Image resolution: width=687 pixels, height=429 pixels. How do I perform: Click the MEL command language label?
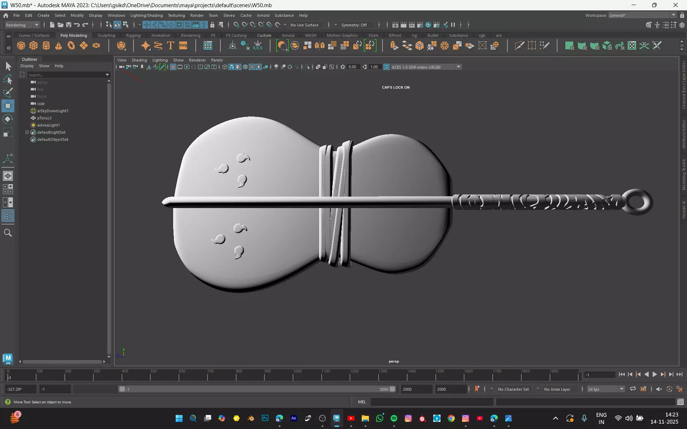point(362,402)
